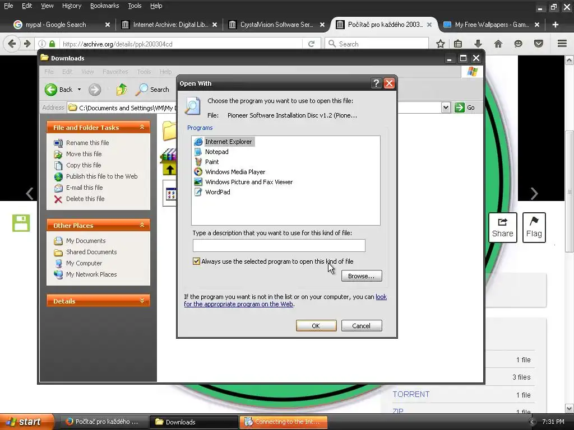574x430 pixels.
Task: Open Search in the Downloads toolbar
Action: [152, 90]
